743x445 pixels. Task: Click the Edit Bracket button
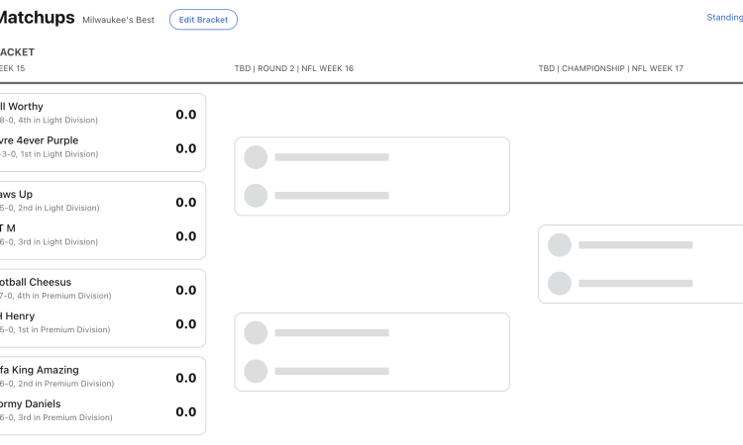[x=203, y=19]
